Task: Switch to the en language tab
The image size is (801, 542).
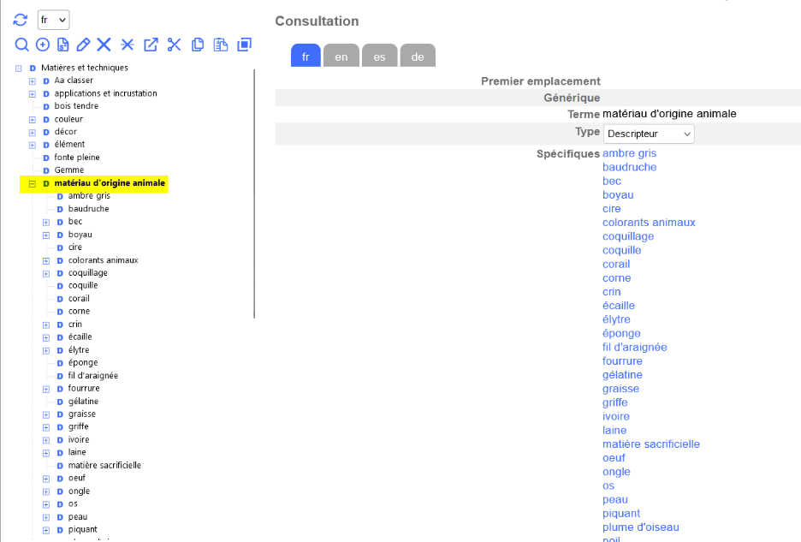Action: coord(341,57)
